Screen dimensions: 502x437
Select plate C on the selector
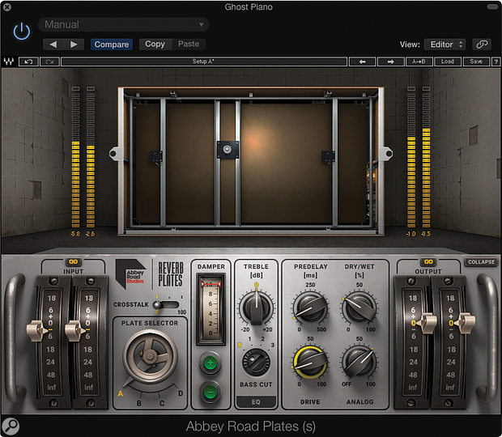162,403
